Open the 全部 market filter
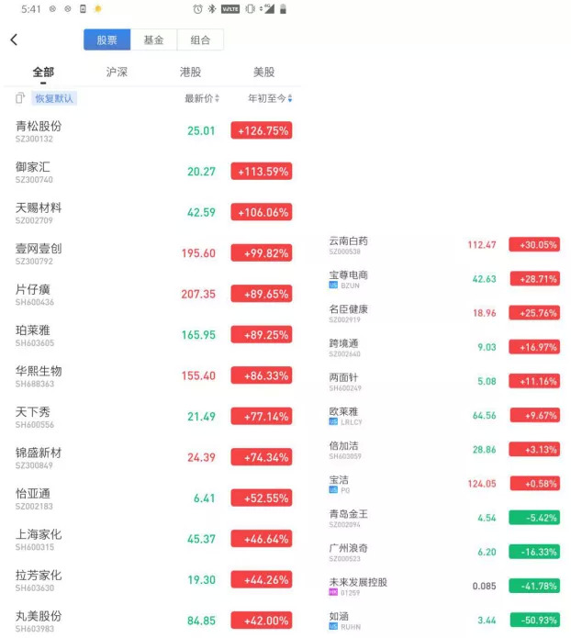This screenshot has height=638, width=571. click(43, 73)
